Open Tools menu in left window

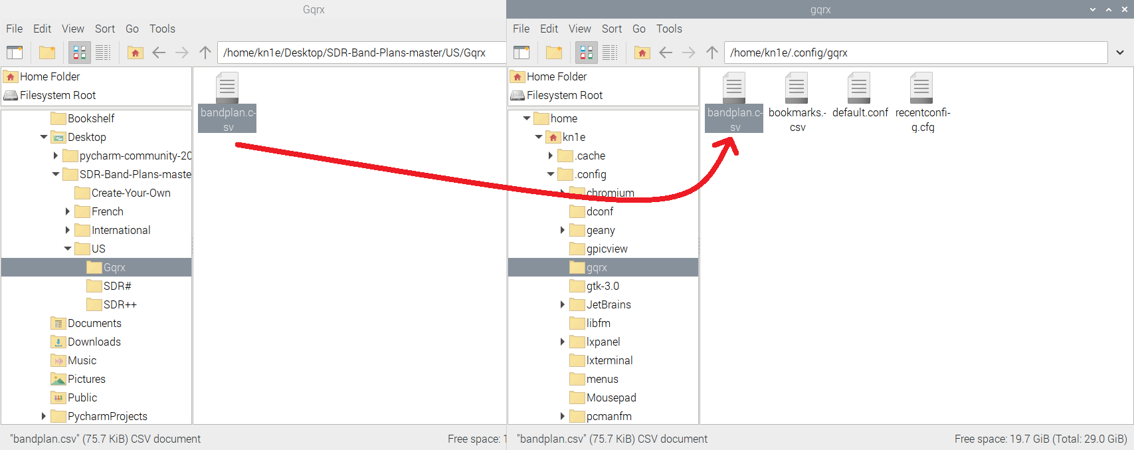tap(162, 29)
